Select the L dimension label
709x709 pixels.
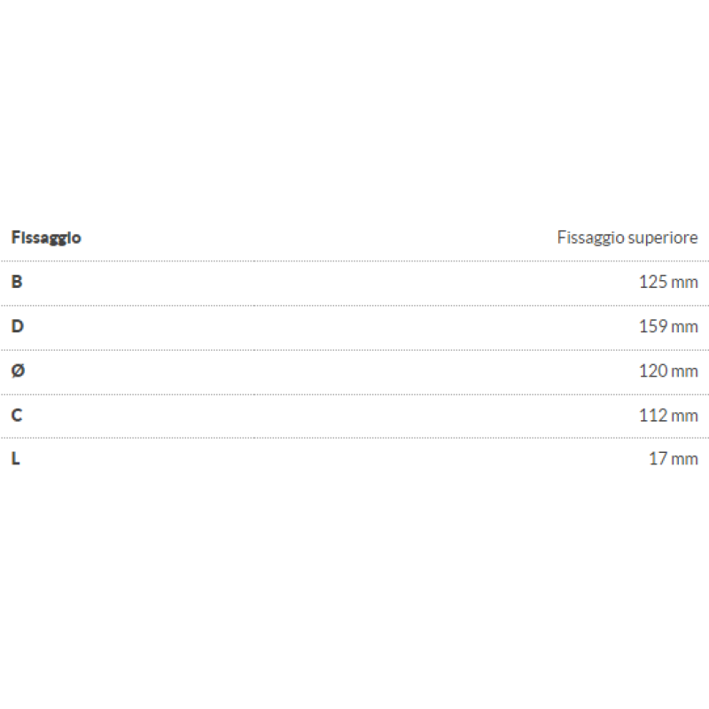pyautogui.click(x=16, y=459)
